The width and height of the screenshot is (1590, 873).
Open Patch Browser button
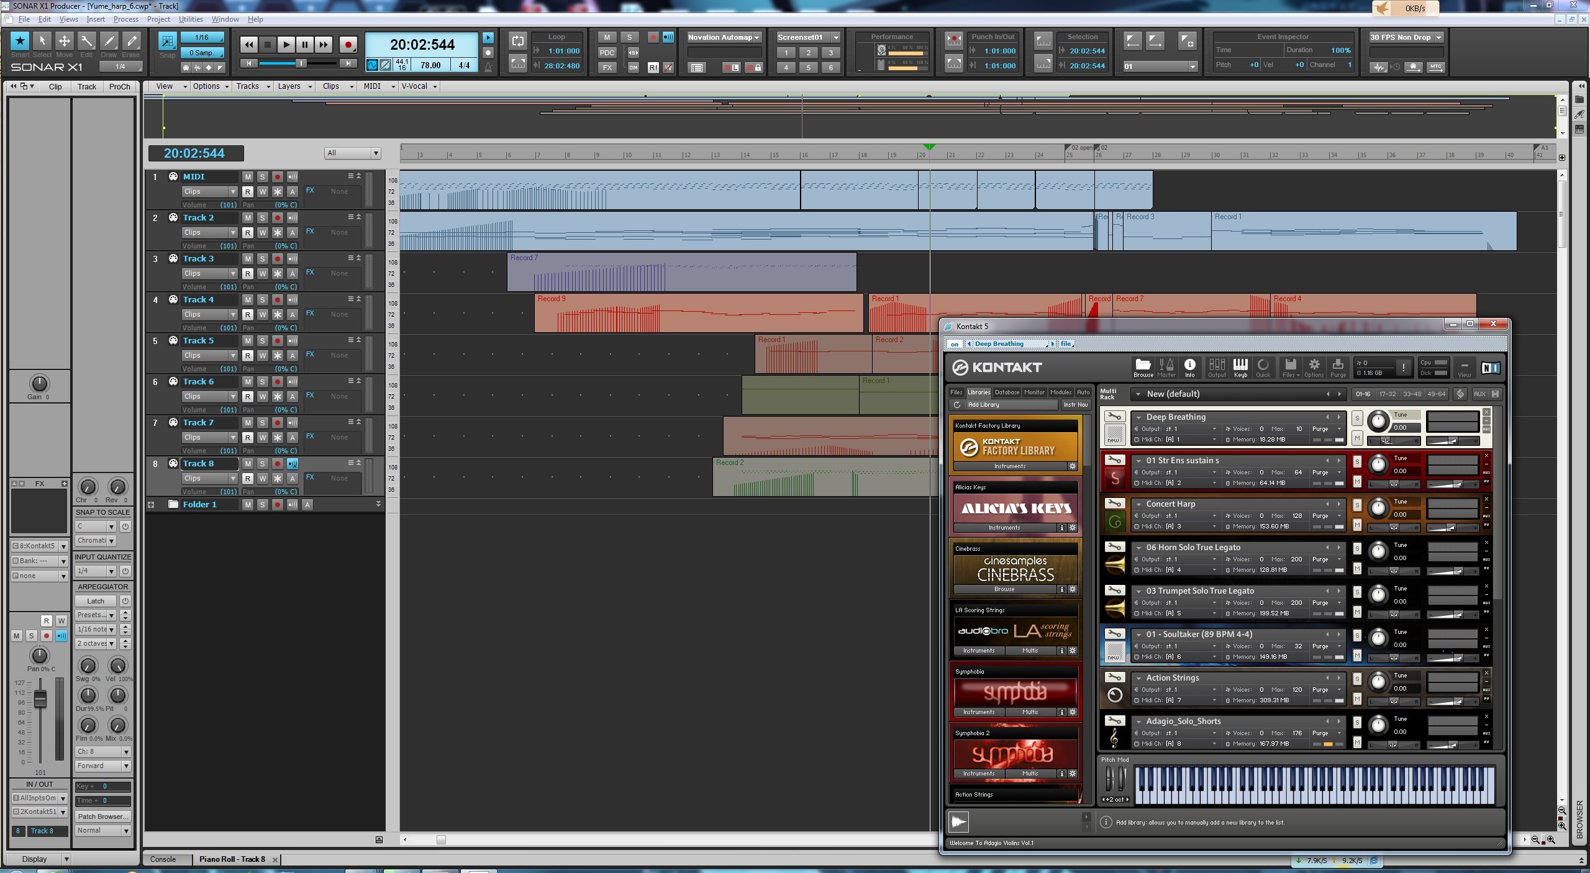[102, 816]
